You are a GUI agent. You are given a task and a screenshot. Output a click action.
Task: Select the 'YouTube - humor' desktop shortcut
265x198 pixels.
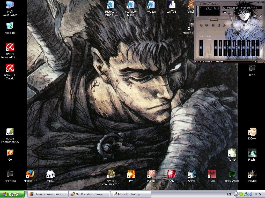(131, 9)
